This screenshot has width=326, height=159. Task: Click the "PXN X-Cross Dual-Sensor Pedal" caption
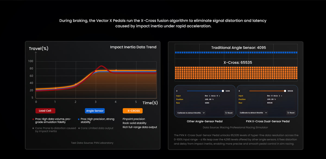tap(267, 121)
